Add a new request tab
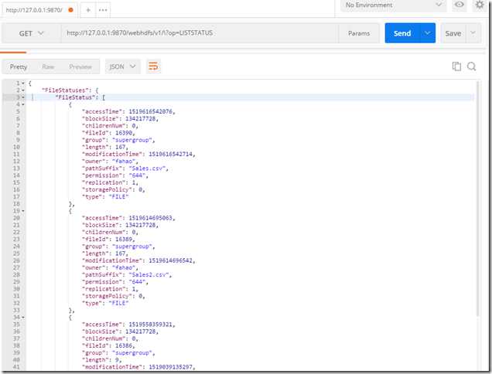 click(x=88, y=10)
